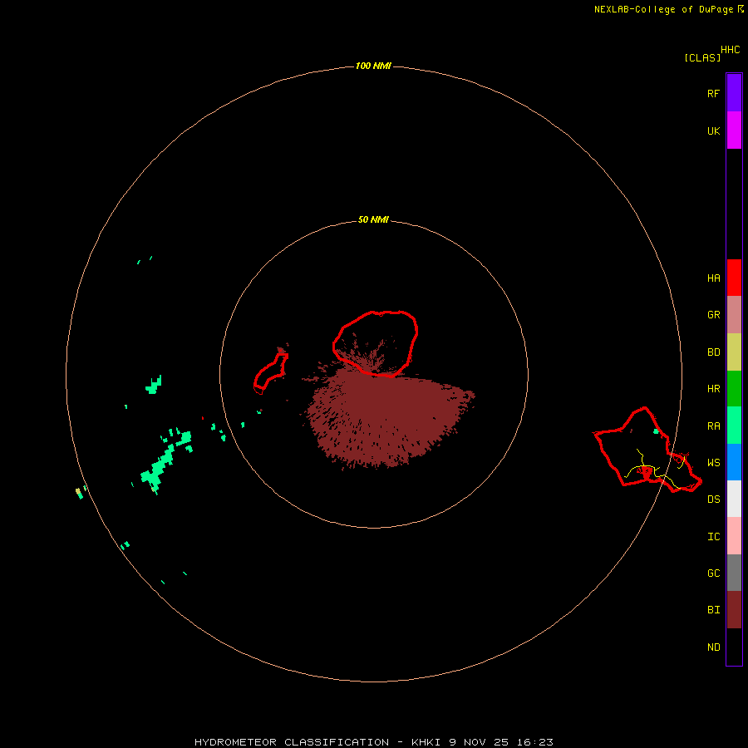The width and height of the screenshot is (748, 748).
Task: Click the RF legend label
Action: coord(713,94)
